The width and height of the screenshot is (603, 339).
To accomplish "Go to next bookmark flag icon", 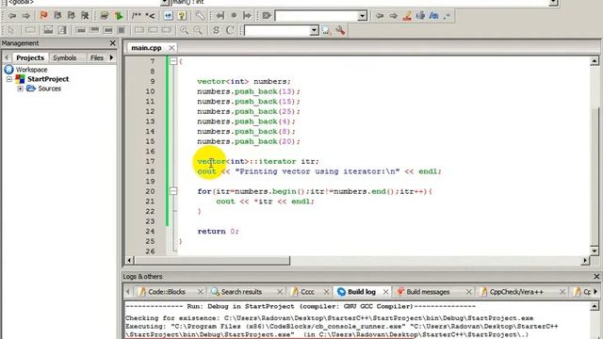I will click(x=72, y=16).
